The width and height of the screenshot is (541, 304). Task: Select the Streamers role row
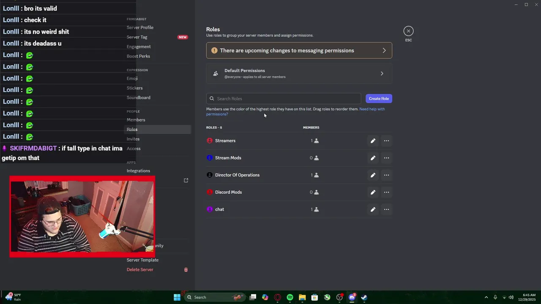(299, 141)
